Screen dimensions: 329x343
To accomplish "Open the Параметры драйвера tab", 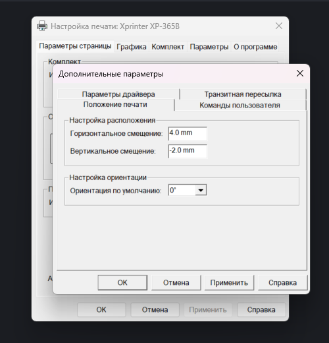I will coord(118,94).
